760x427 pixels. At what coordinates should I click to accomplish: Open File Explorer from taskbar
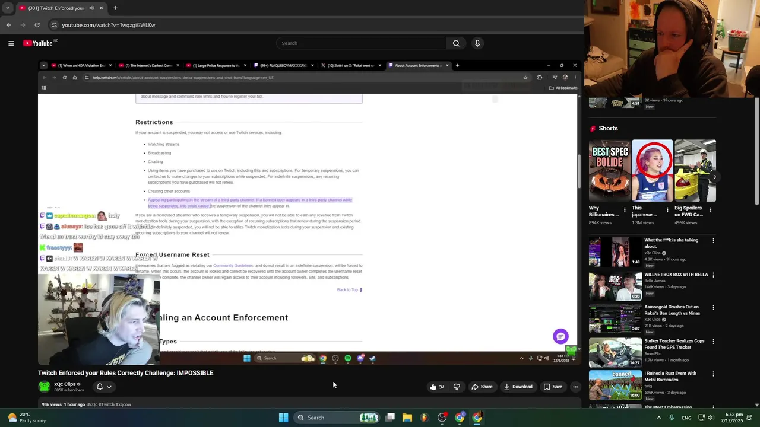coord(407,418)
